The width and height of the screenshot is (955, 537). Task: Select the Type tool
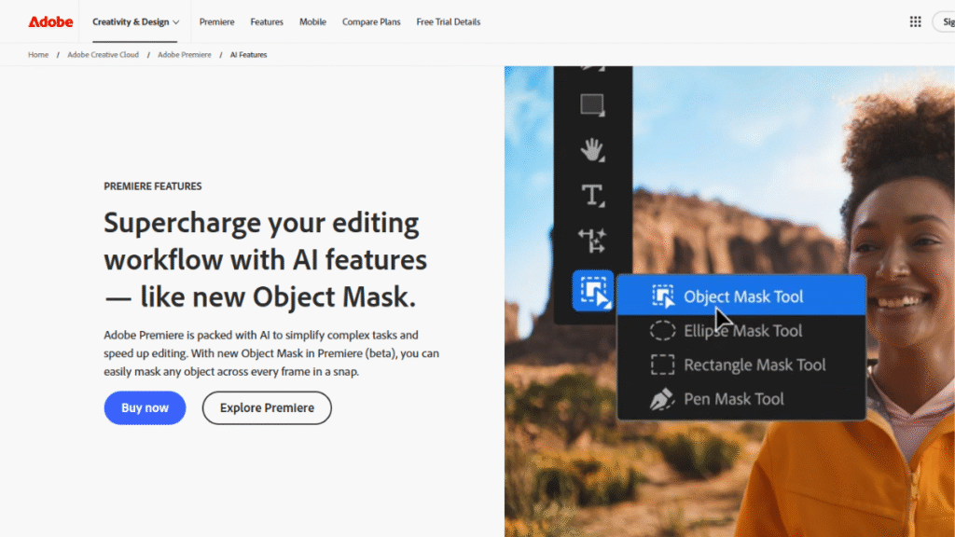(x=593, y=195)
